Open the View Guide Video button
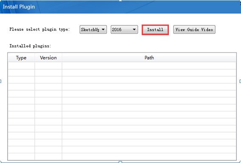The height and width of the screenshot is (163, 241). point(194,30)
